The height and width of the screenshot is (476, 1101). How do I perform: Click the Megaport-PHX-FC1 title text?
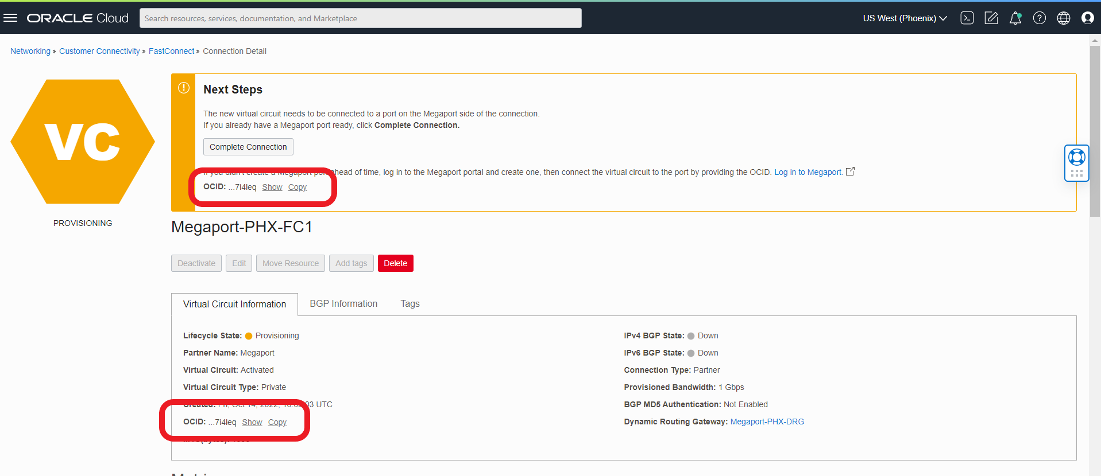coord(242,227)
